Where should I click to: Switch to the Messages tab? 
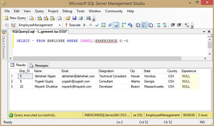pyautogui.click(x=39, y=65)
